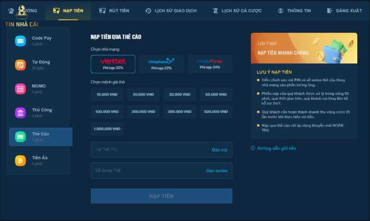The height and width of the screenshot is (221, 370).
Task: Click the site logo in the header
Action: point(22,10)
